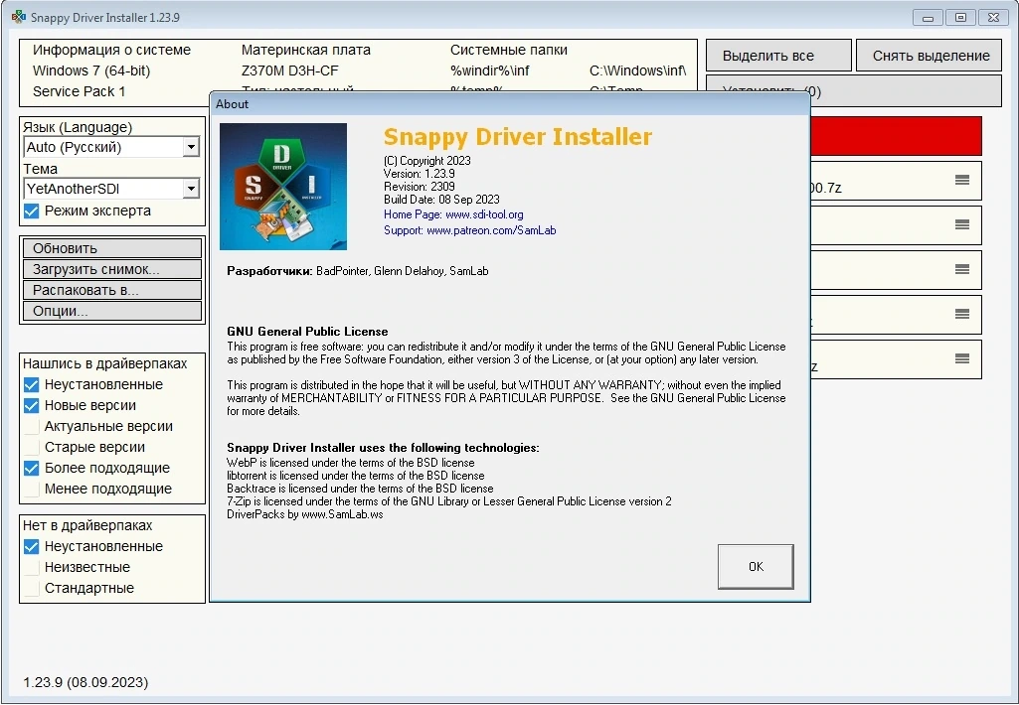Image resolution: width=1019 pixels, height=705 pixels.
Task: Click OK to close About dialog
Action: 756,567
